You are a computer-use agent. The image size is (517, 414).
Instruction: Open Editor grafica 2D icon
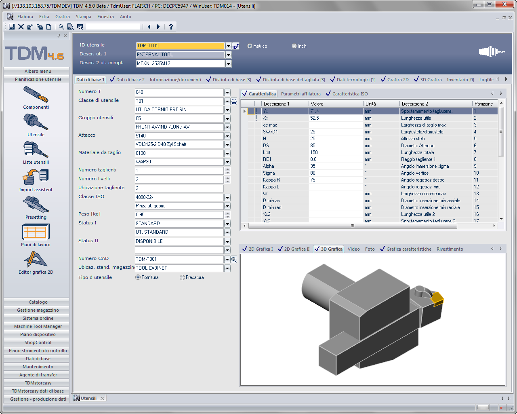click(x=36, y=260)
